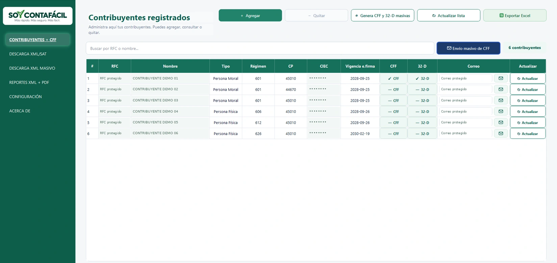
Task: Click the mail icon for CONTRIBUYENTE DEMO 06
Action: click(x=501, y=134)
